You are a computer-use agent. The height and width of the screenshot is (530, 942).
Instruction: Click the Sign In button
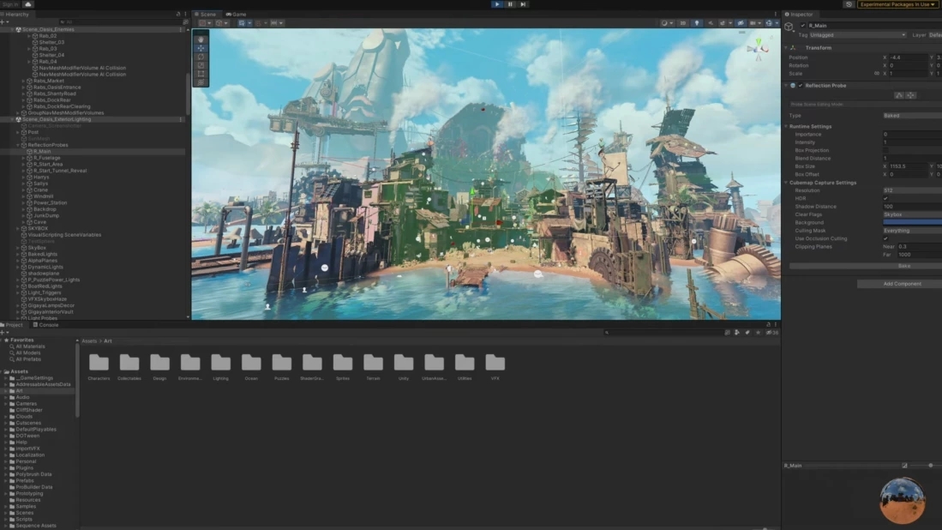point(11,3)
